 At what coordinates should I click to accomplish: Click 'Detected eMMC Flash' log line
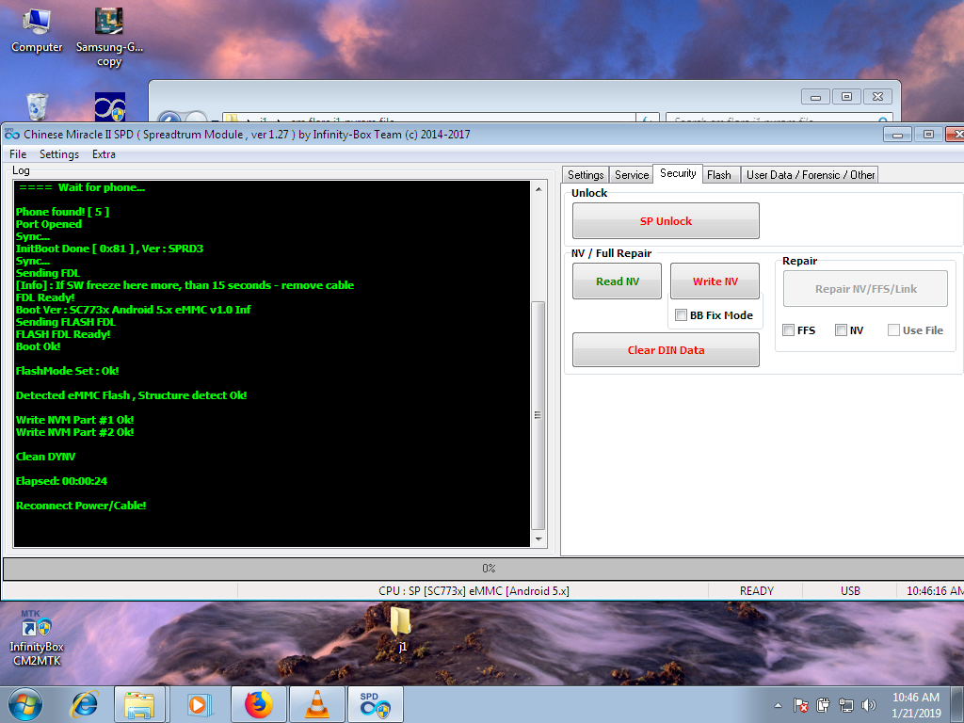tap(131, 395)
